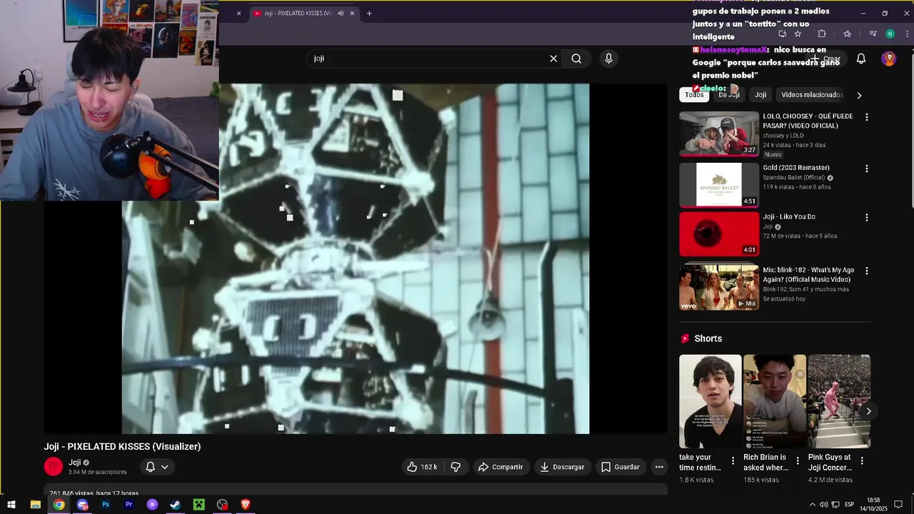Open more actions ellipsis below the video
The image size is (914, 514).
(659, 467)
